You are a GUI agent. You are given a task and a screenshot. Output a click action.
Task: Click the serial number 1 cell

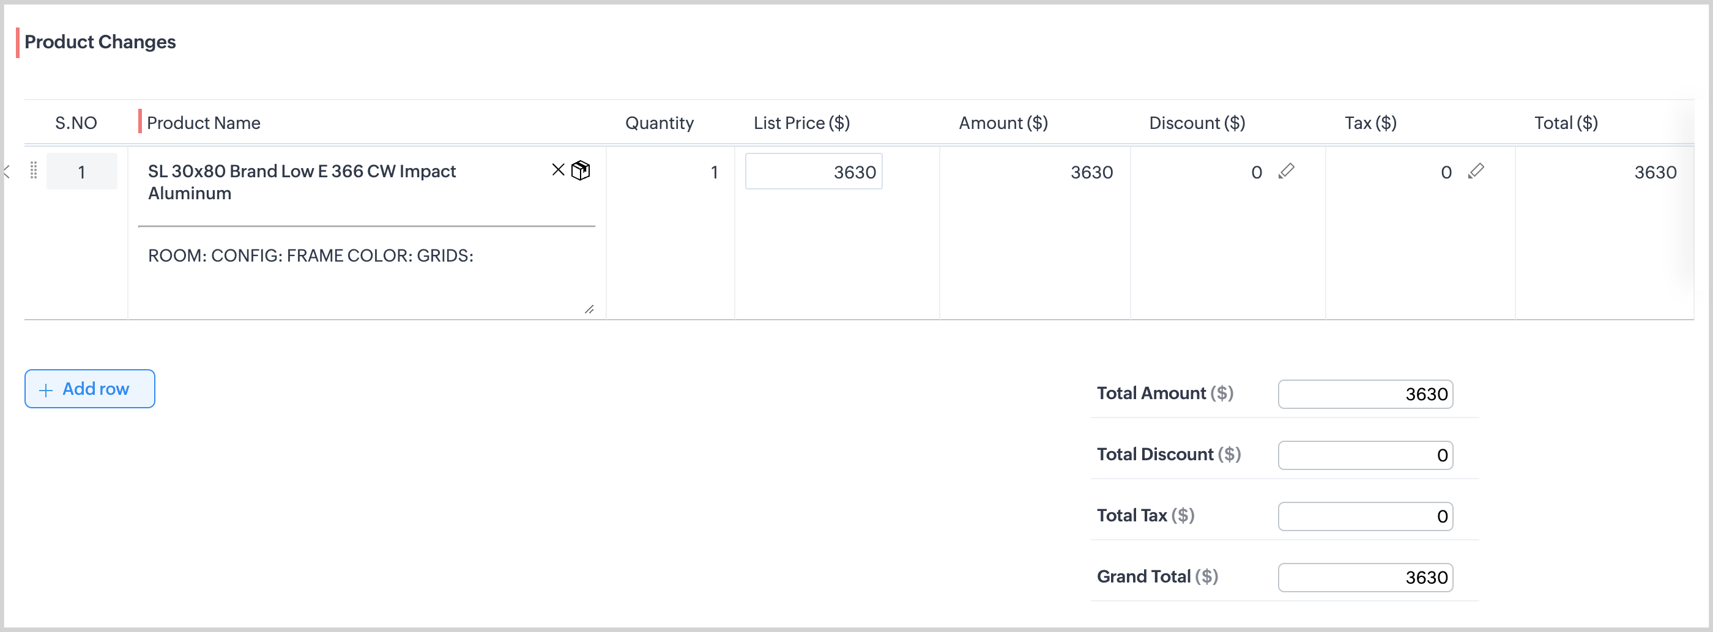point(82,172)
